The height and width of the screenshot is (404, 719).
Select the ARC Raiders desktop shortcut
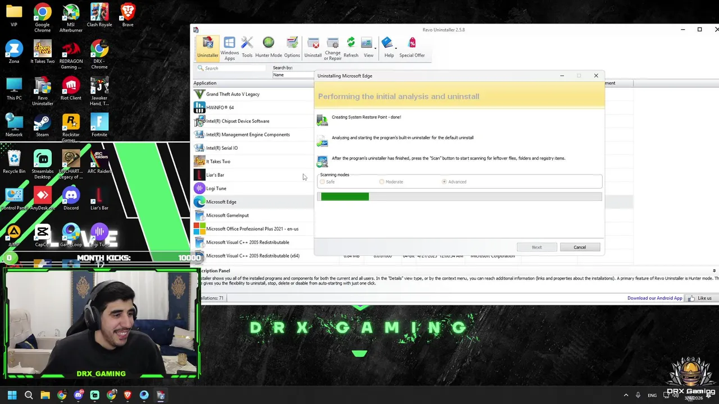tap(99, 162)
